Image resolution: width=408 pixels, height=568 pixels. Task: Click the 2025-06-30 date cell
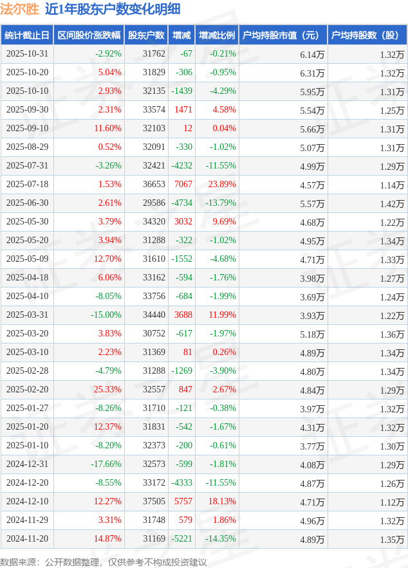tap(27, 203)
